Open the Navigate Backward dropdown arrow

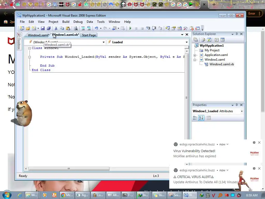coord(118,28)
